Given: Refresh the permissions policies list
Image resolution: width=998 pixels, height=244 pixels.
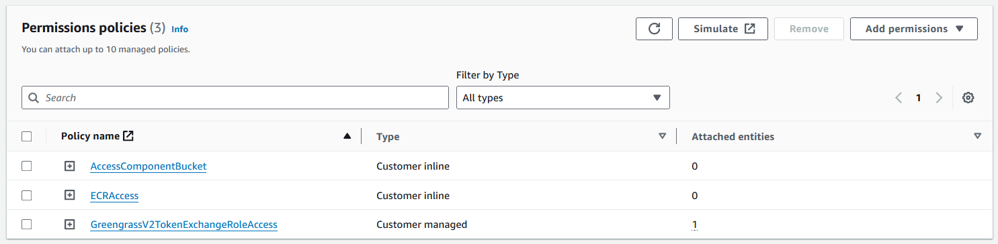Looking at the screenshot, I should point(654,29).
